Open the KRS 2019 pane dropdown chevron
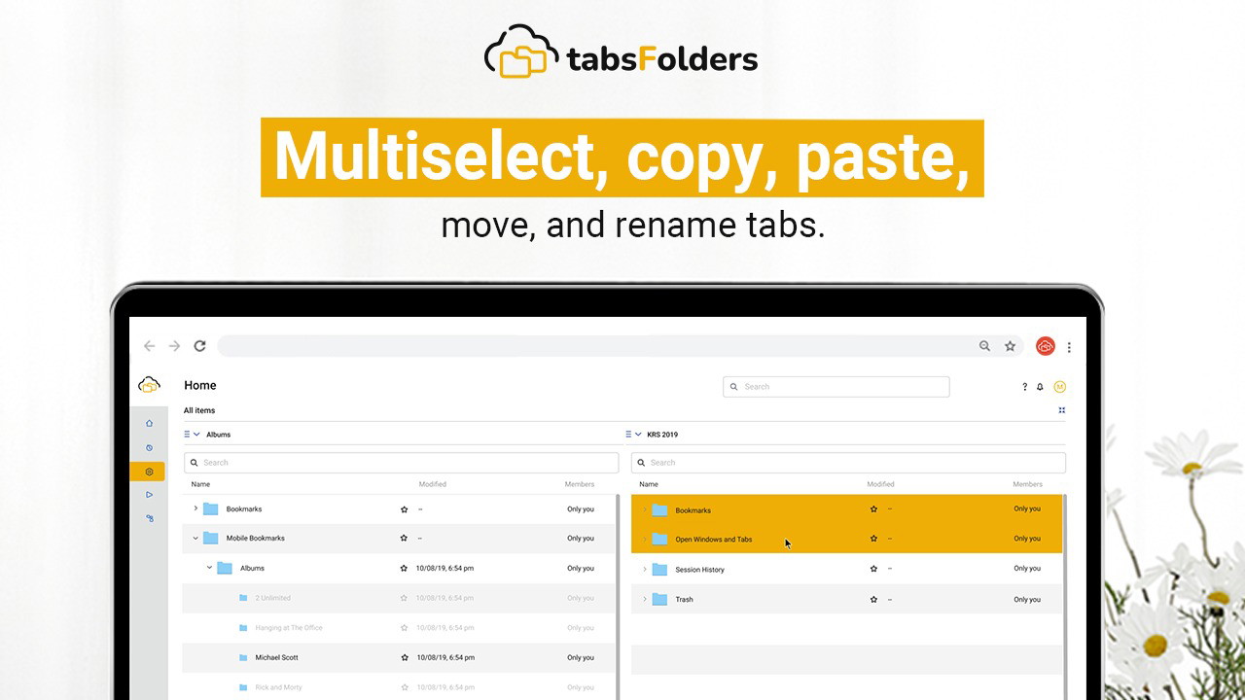 [x=638, y=435]
